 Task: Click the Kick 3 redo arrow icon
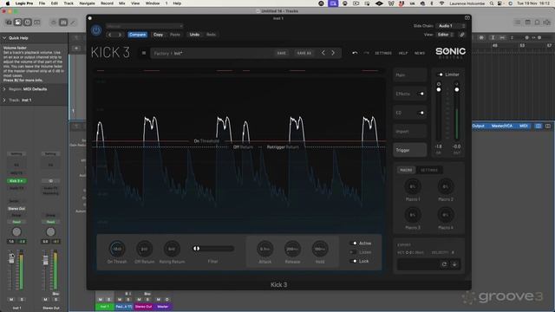(366, 53)
